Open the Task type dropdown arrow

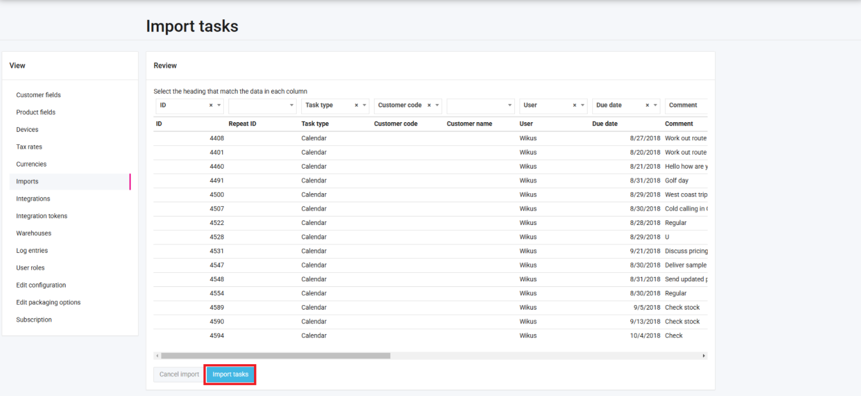tap(364, 106)
